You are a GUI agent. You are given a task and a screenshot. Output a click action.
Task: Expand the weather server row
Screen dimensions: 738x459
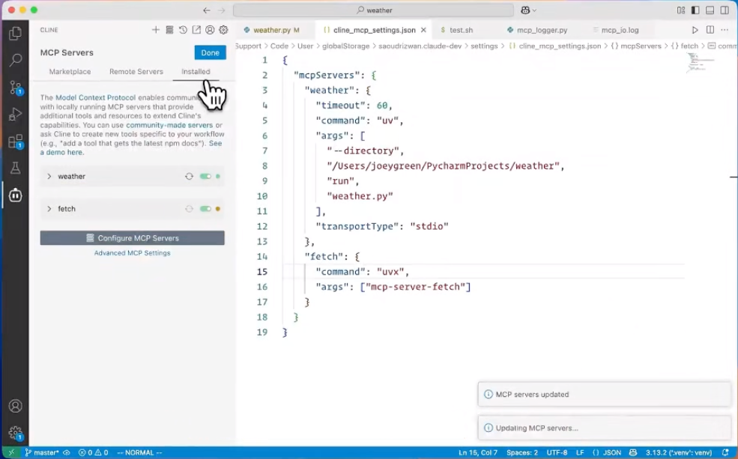point(49,177)
